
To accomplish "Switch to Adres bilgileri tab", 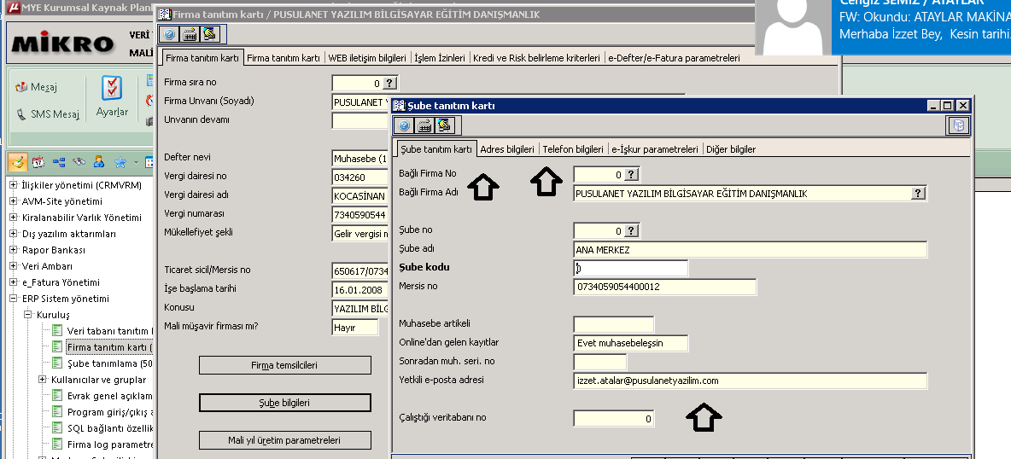I will coord(507,149).
